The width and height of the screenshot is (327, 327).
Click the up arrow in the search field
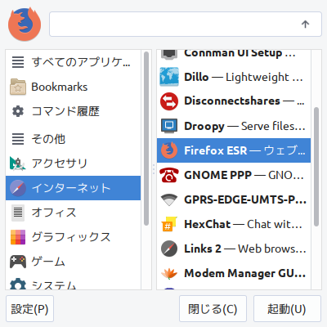click(305, 25)
